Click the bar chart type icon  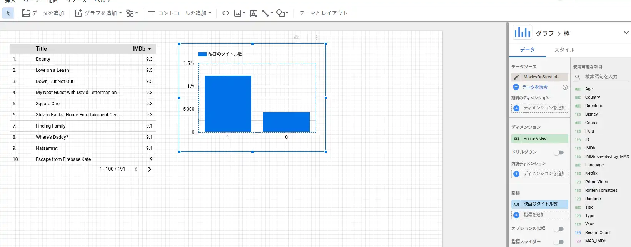pyautogui.click(x=522, y=33)
